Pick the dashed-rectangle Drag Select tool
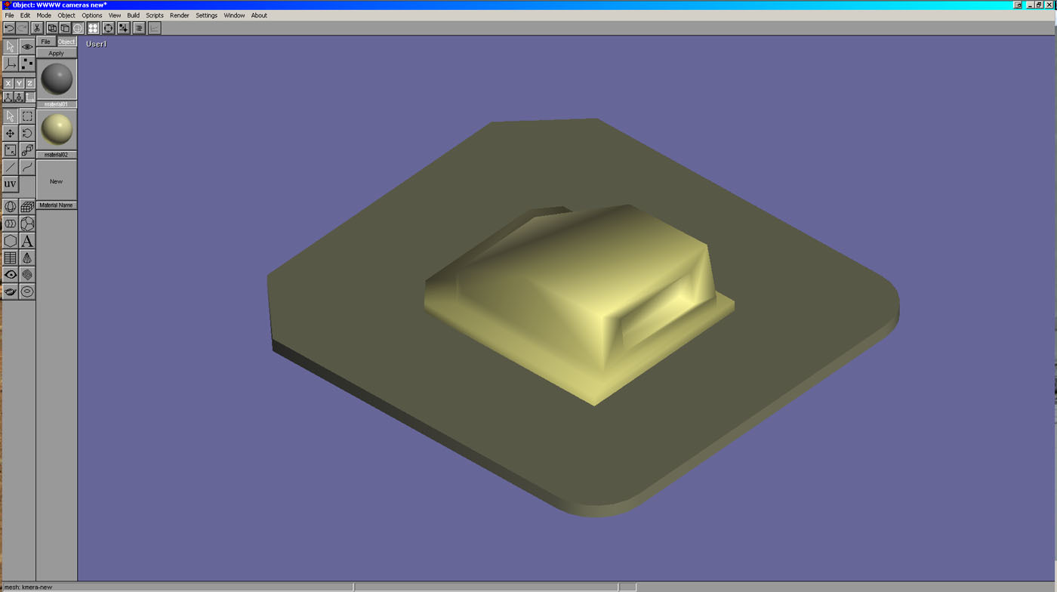 [27, 116]
